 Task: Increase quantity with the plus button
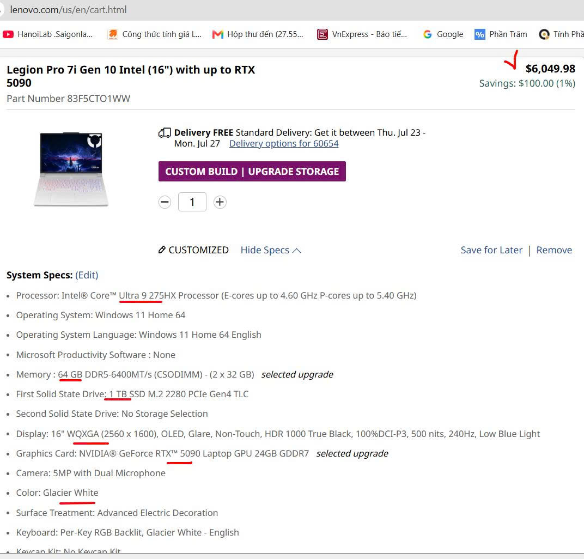[x=220, y=202]
